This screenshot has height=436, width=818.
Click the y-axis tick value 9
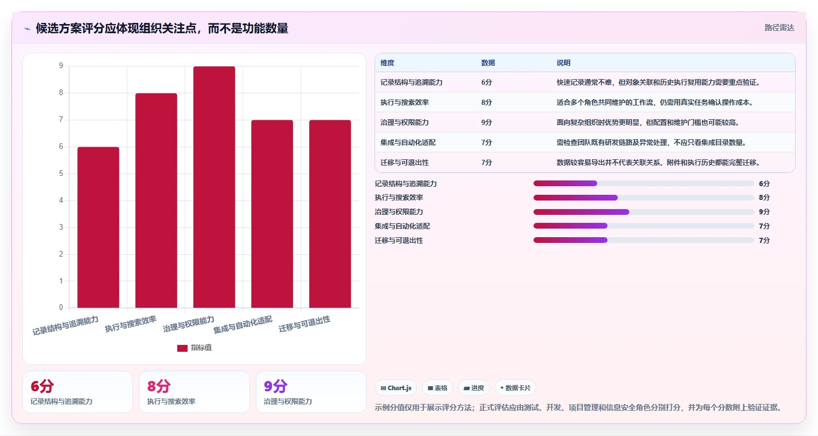click(x=61, y=66)
